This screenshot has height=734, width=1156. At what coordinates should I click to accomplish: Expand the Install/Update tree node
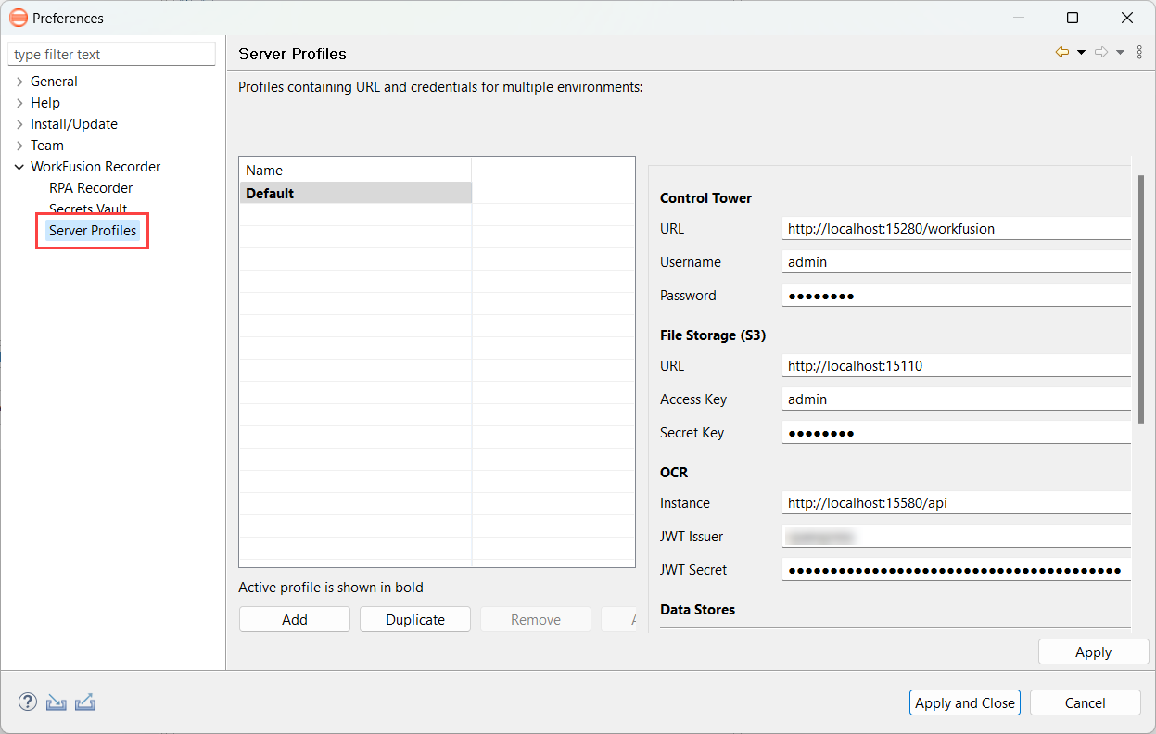tap(19, 124)
